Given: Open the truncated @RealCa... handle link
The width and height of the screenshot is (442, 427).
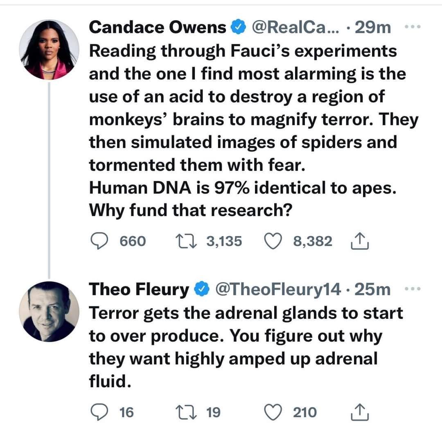Looking at the screenshot, I should pyautogui.click(x=299, y=27).
